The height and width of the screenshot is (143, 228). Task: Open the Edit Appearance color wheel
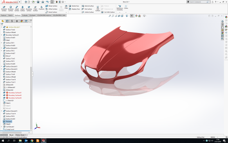click(x=136, y=16)
